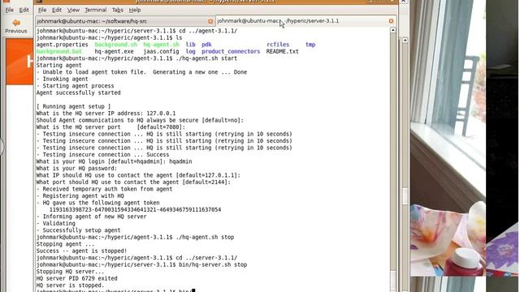Open Edit menu in the background window
Screen dimensions: 520x292
pos(24,10)
